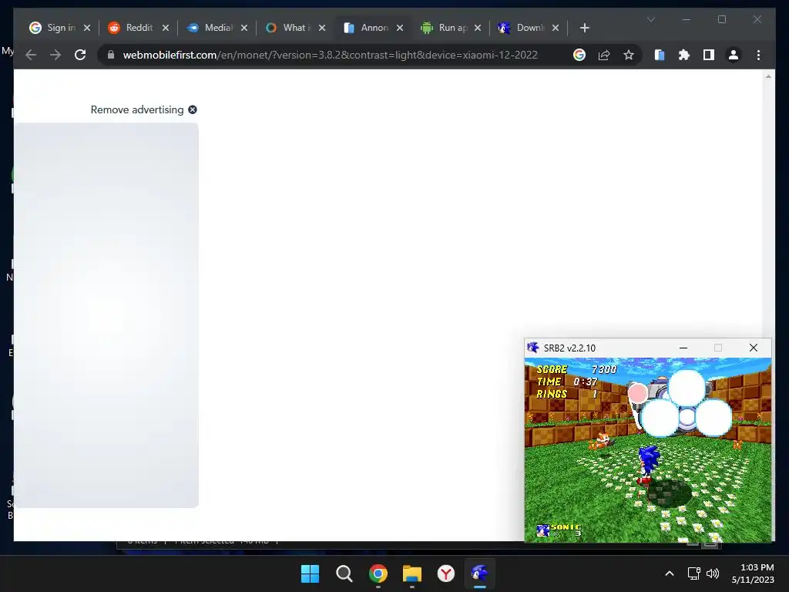Open File Explorer from the taskbar
The image size is (789, 592).
click(412, 573)
